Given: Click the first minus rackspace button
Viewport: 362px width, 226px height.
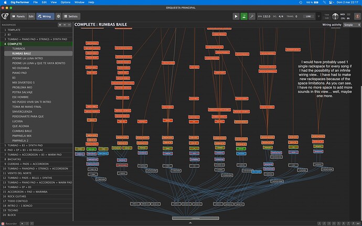Looking at the screenshot, I should click(x=65, y=25).
